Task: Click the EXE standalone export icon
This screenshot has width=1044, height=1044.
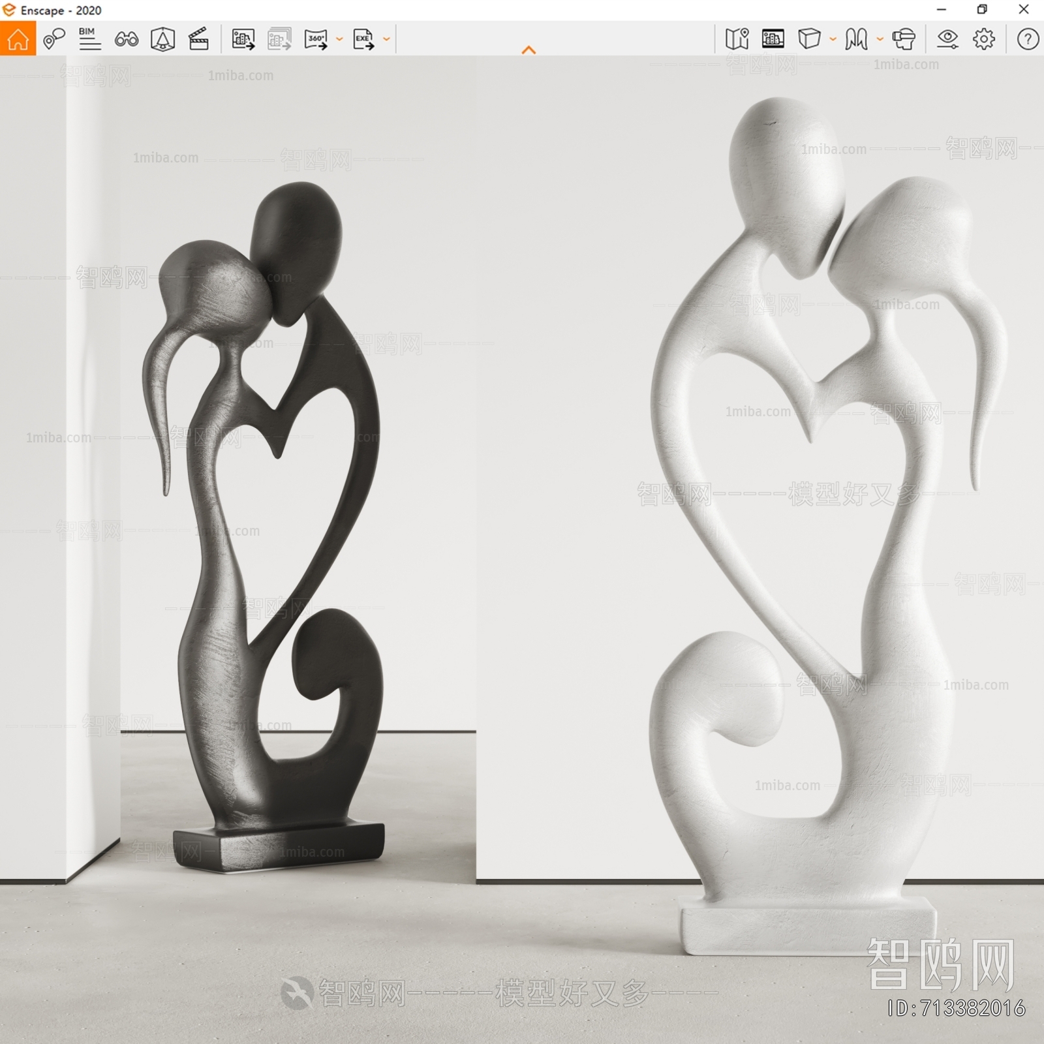Action: point(363,39)
